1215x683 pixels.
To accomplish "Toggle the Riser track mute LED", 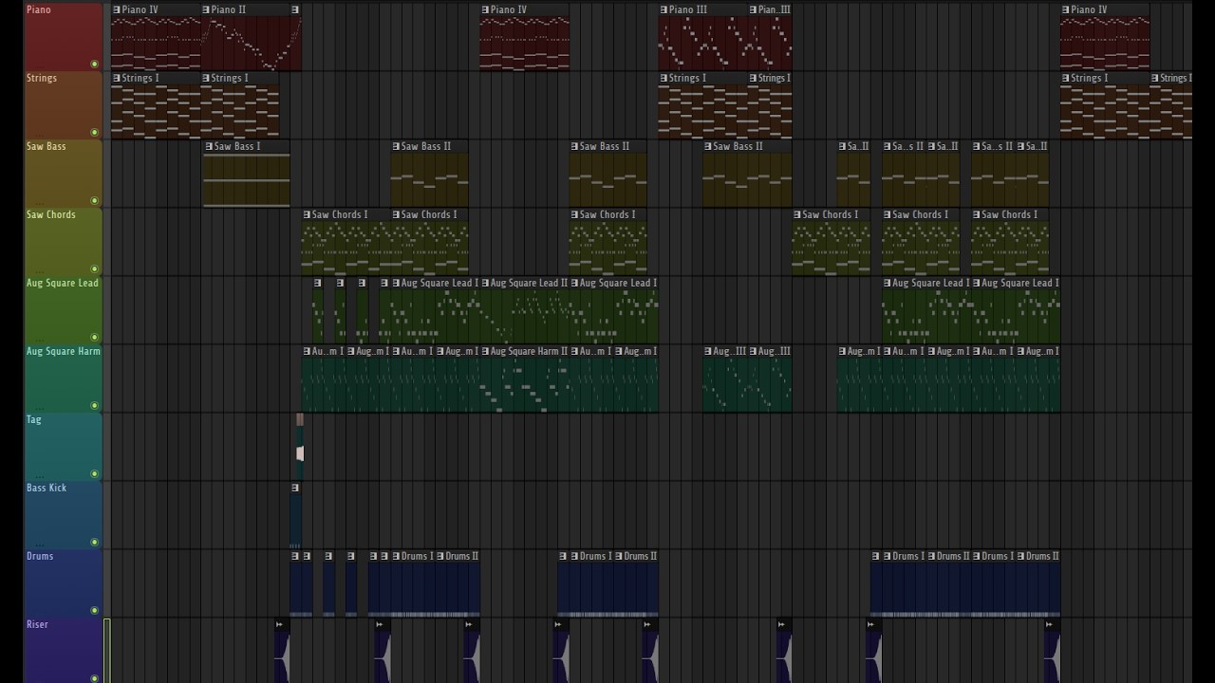I will (x=94, y=677).
